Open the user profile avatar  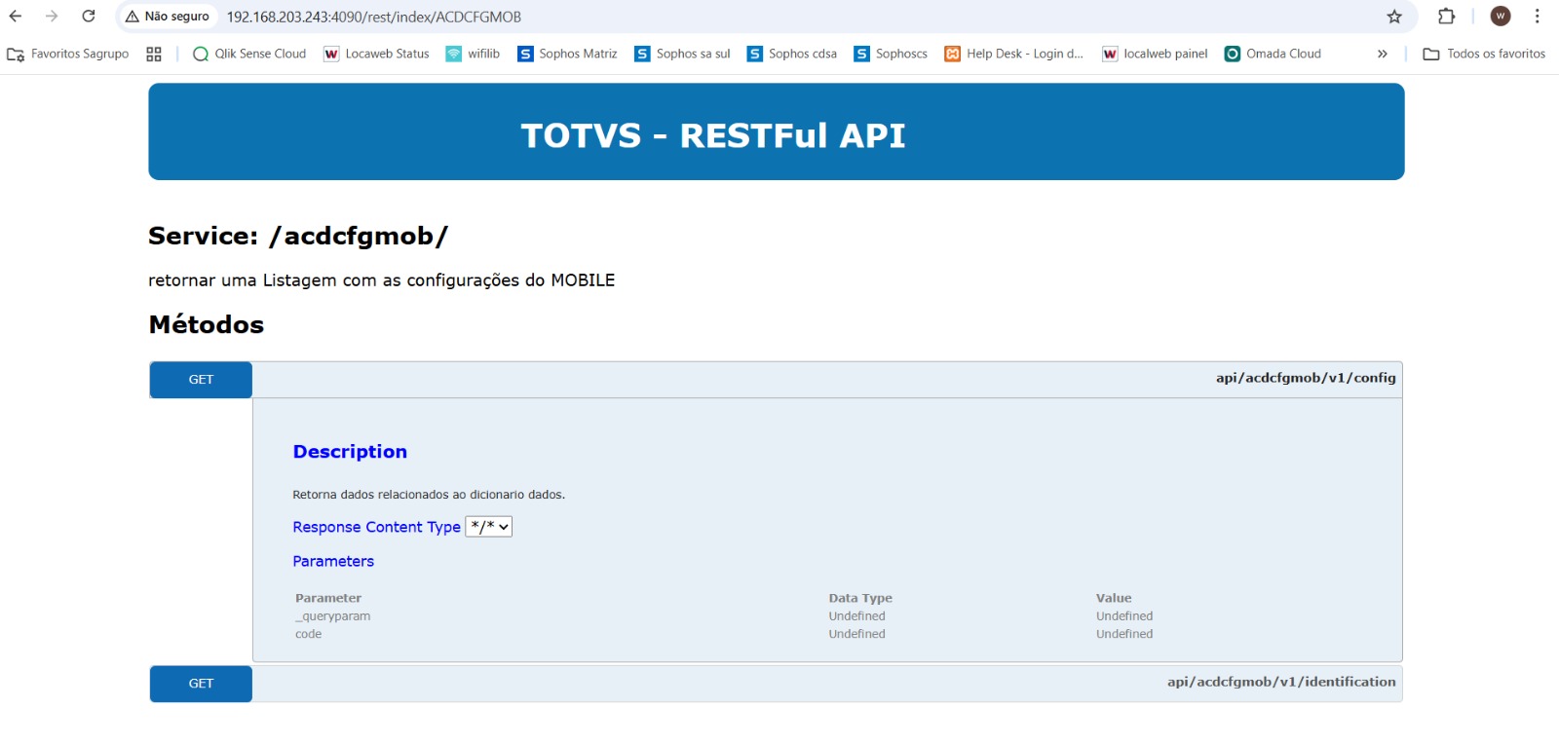point(1501,17)
